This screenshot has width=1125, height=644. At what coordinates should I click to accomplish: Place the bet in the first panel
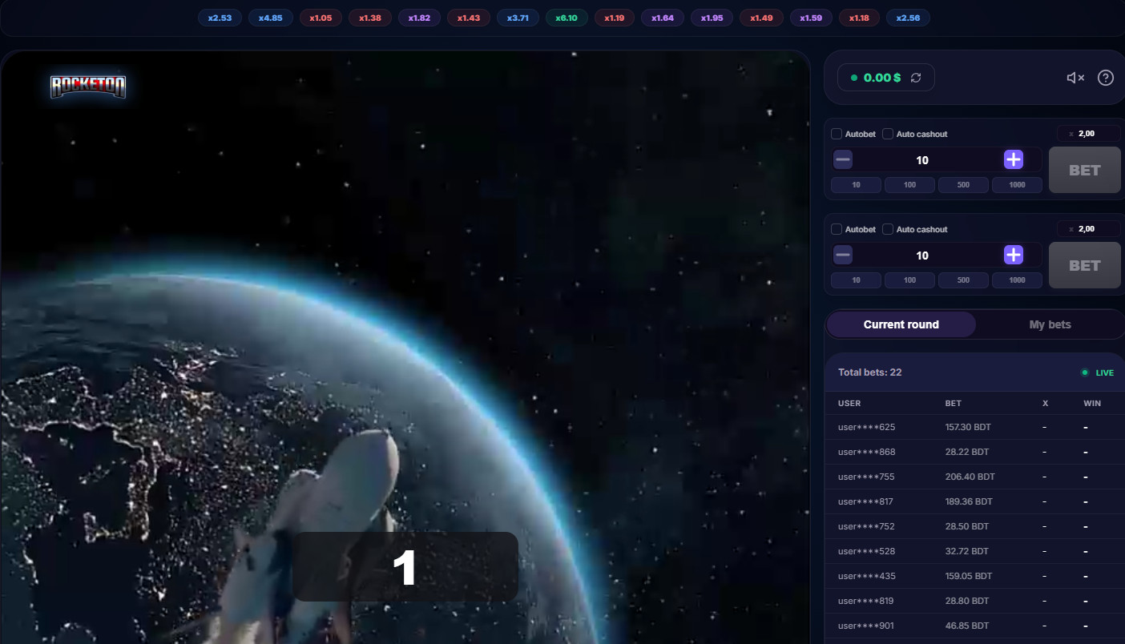pyautogui.click(x=1085, y=170)
